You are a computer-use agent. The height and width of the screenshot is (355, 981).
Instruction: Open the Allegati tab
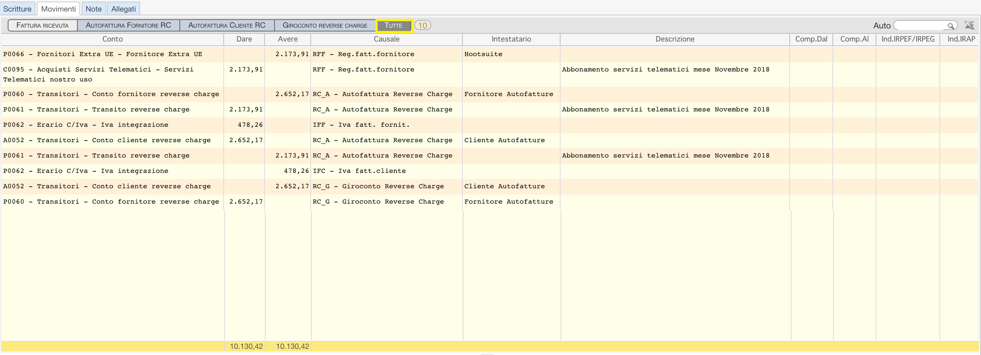coord(124,9)
